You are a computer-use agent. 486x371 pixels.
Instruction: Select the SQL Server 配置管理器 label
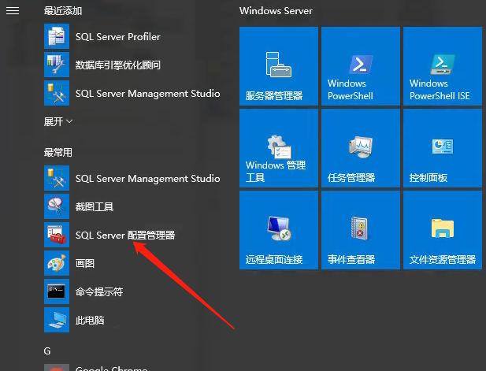tap(125, 236)
